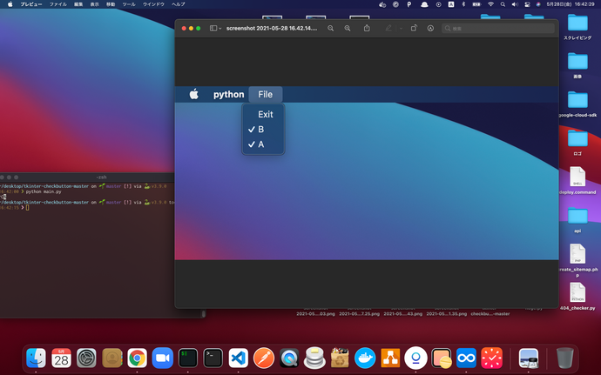Open the recycling box app in Dock
This screenshot has width=601, height=375.
point(340,358)
